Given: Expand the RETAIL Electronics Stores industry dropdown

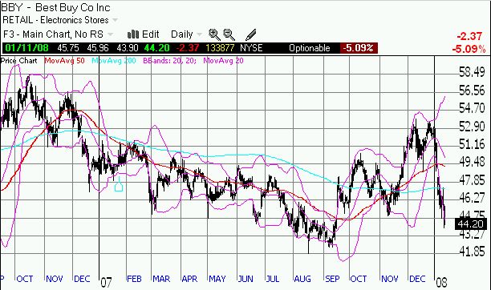Looking at the screenshot, I should [60, 20].
